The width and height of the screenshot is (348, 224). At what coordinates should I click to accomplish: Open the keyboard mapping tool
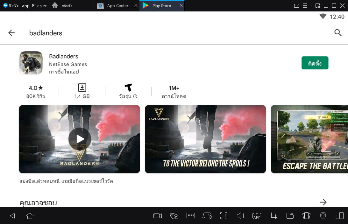pos(191,216)
